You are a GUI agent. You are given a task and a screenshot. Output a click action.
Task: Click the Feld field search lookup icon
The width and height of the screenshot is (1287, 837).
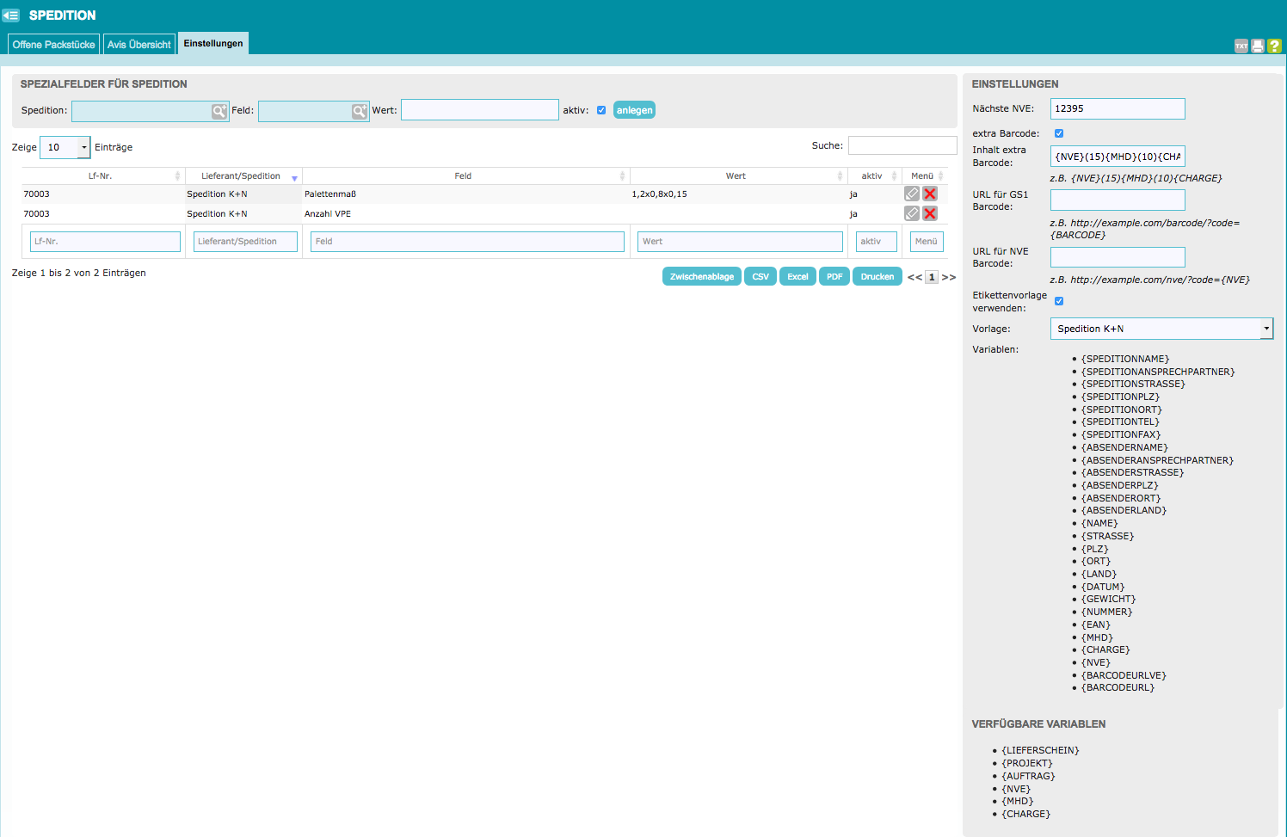click(359, 111)
